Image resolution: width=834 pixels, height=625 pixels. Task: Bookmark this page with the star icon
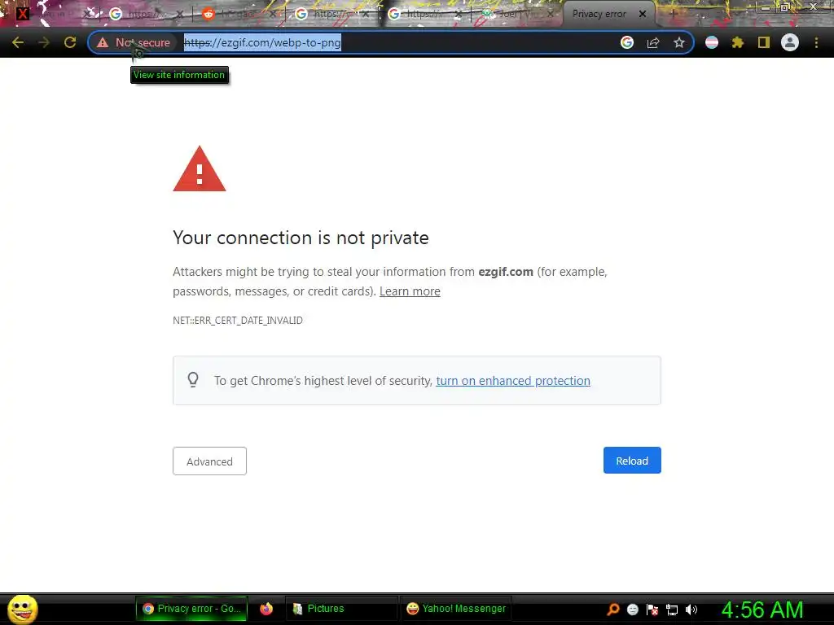coord(679,42)
